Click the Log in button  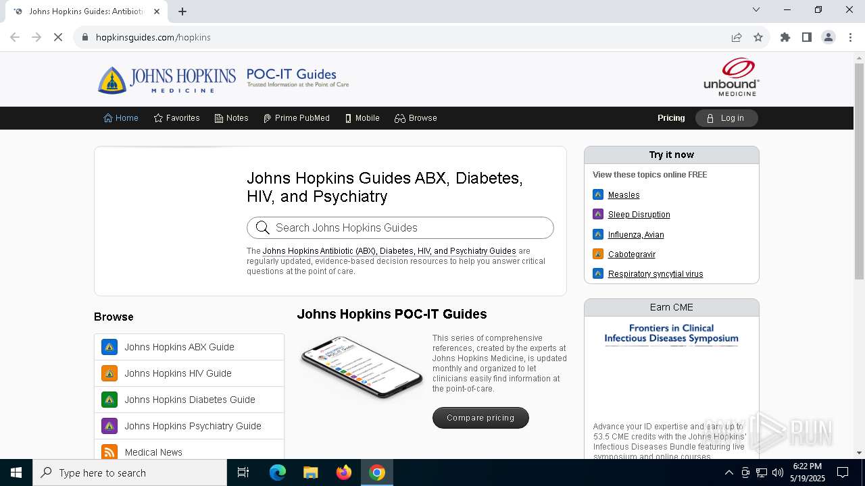coord(726,118)
